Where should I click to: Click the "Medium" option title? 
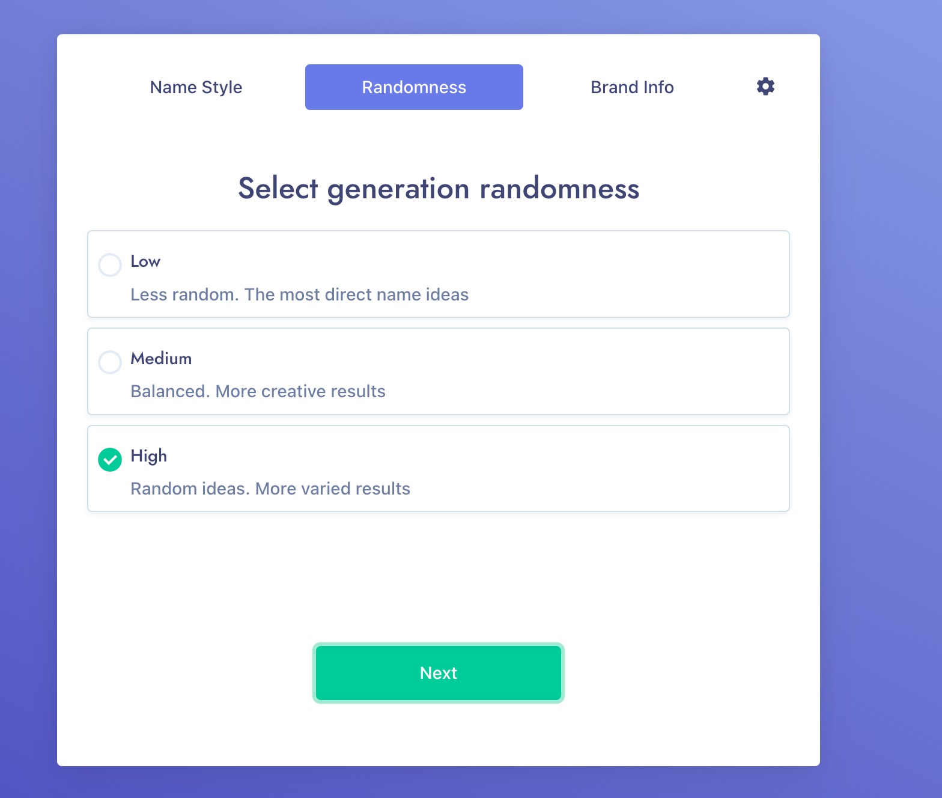tap(161, 359)
